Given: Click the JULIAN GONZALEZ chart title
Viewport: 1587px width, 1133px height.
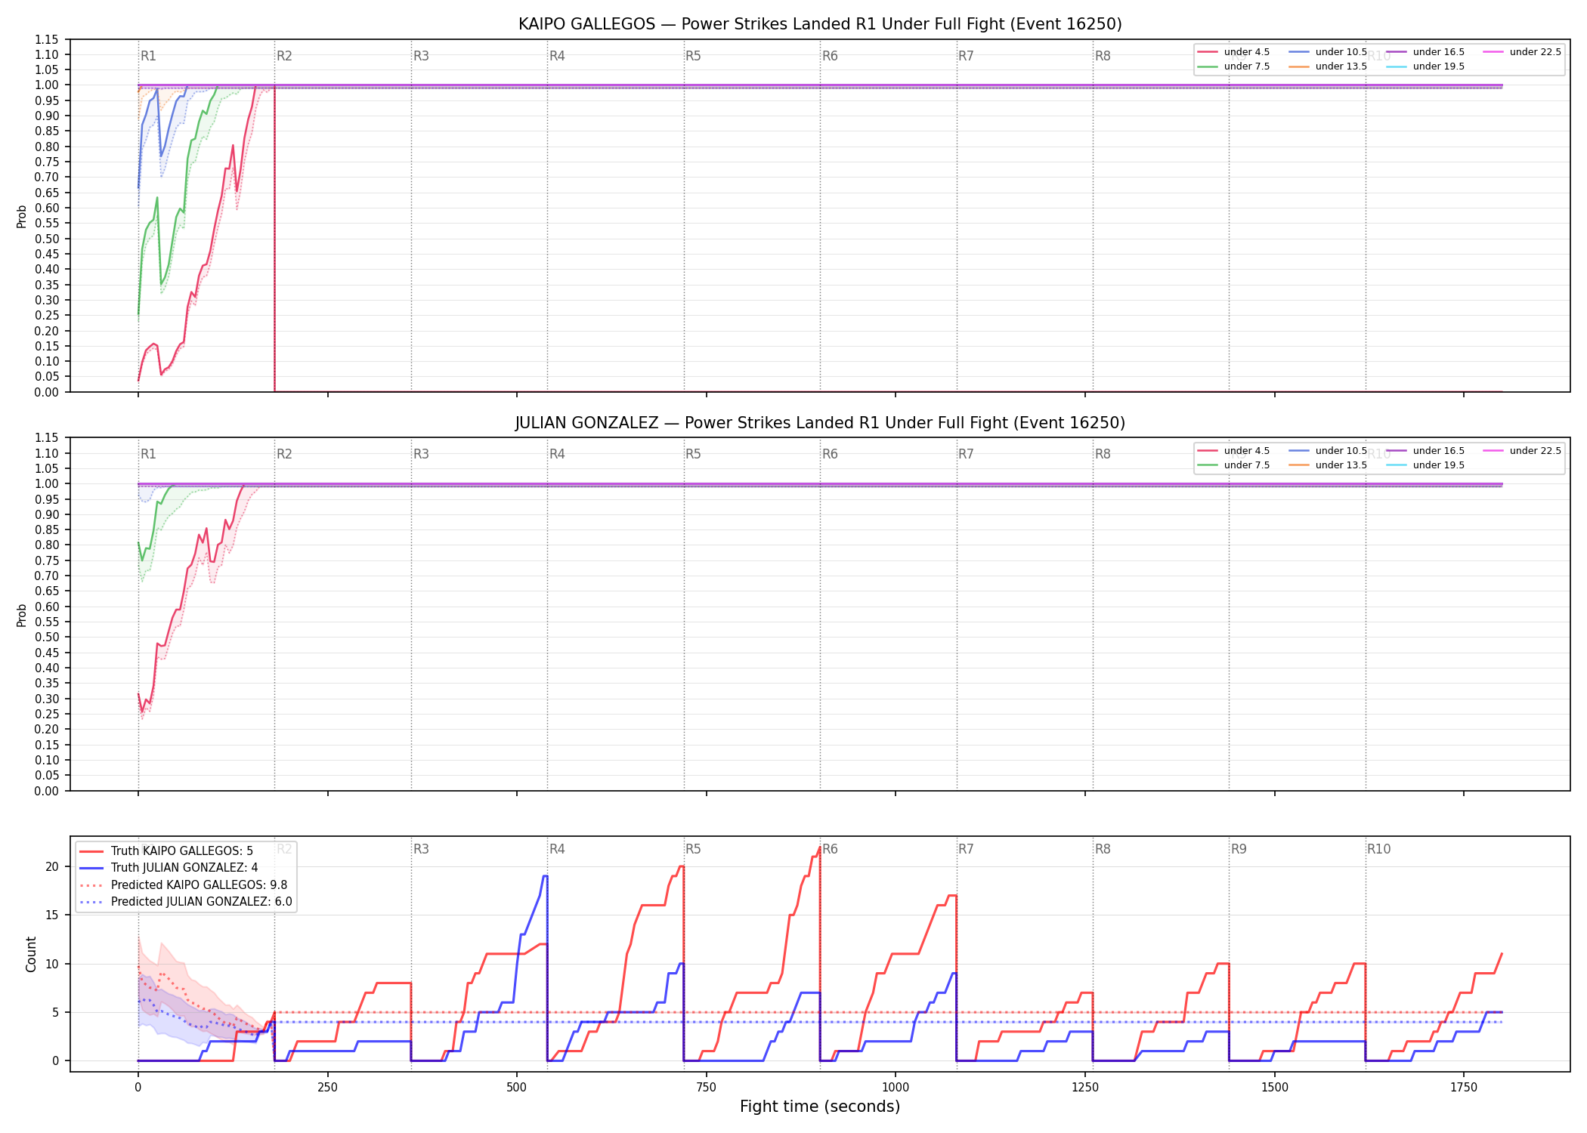Looking at the screenshot, I should pyautogui.click(x=820, y=423).
